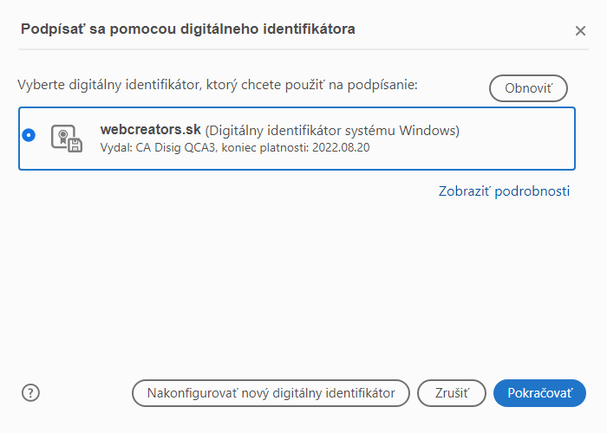Image resolution: width=607 pixels, height=433 pixels.
Task: Click the 'CA Disig QCA3' authority name
Action: click(x=179, y=147)
